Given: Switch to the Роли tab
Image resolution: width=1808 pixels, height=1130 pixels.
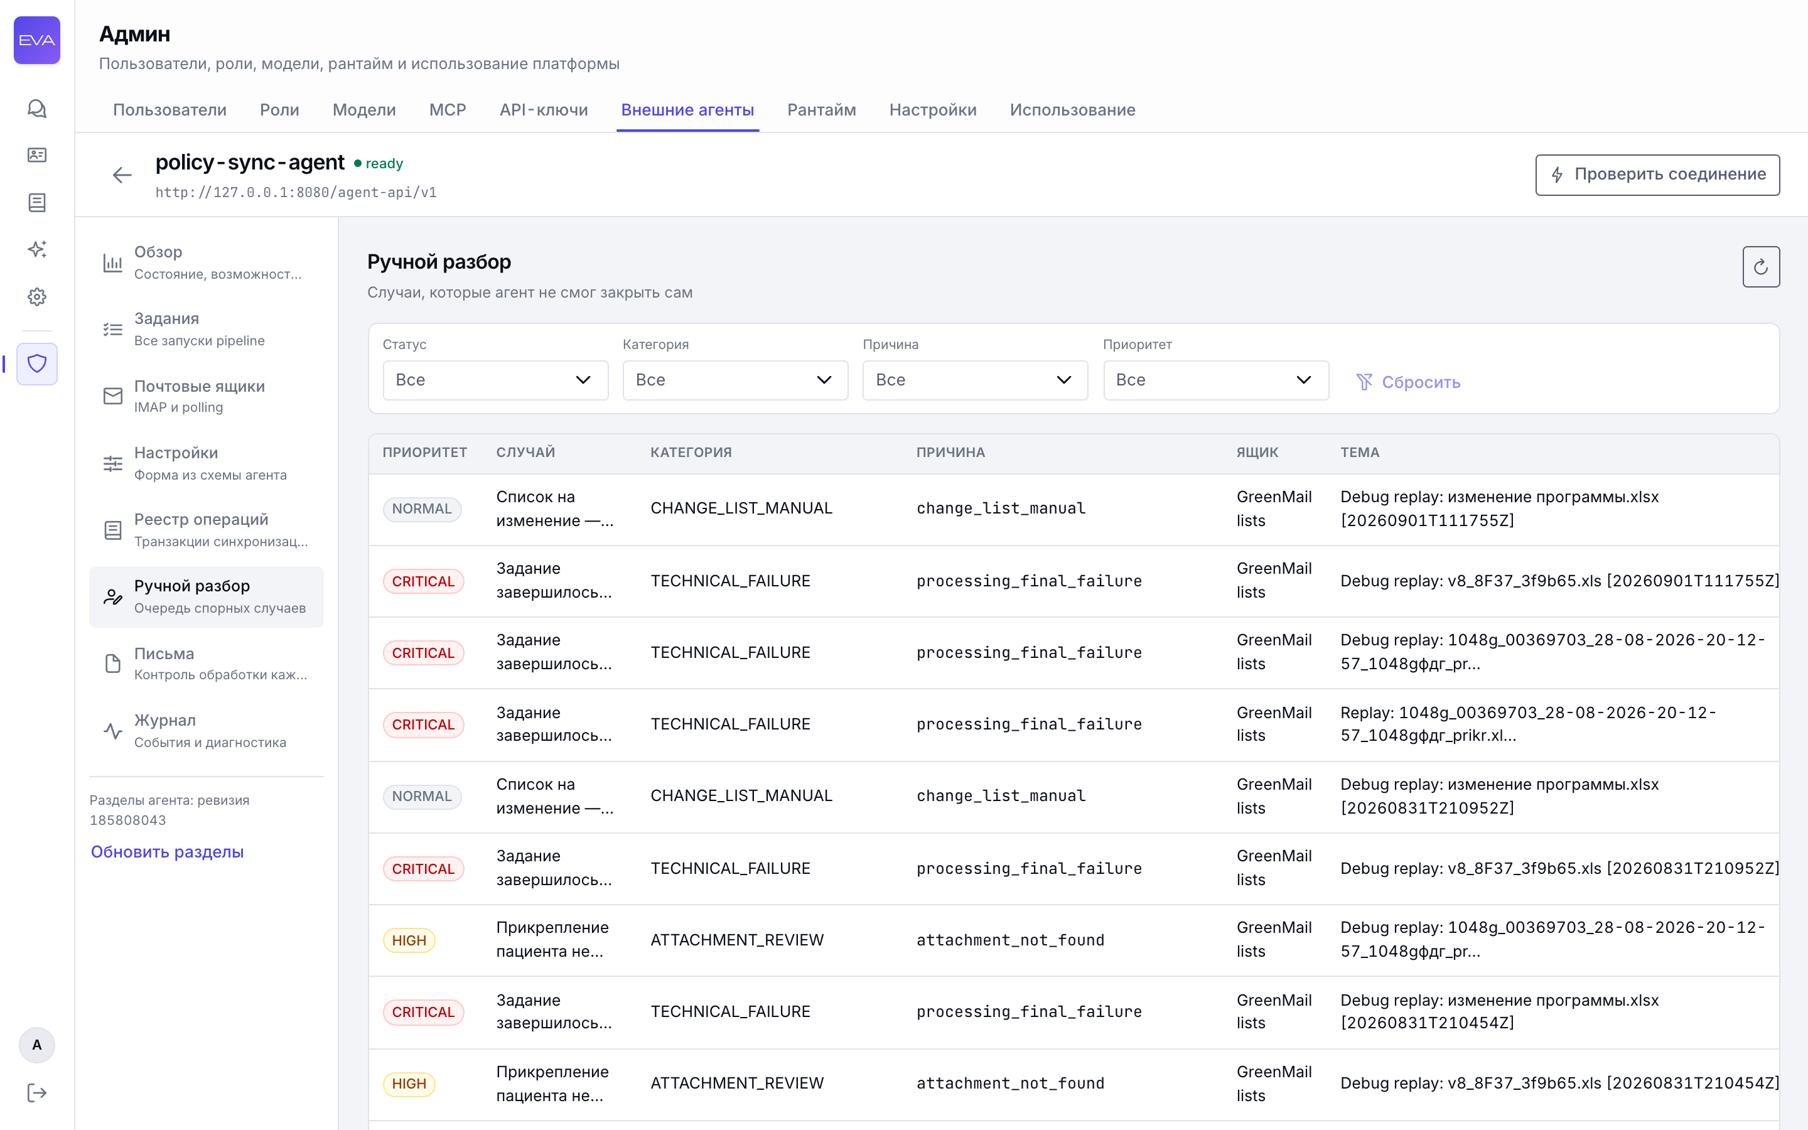Looking at the screenshot, I should (279, 110).
